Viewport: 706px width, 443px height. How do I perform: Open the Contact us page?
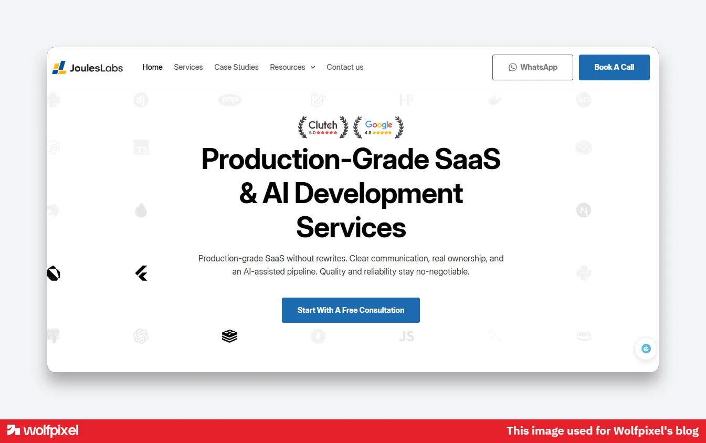(345, 67)
